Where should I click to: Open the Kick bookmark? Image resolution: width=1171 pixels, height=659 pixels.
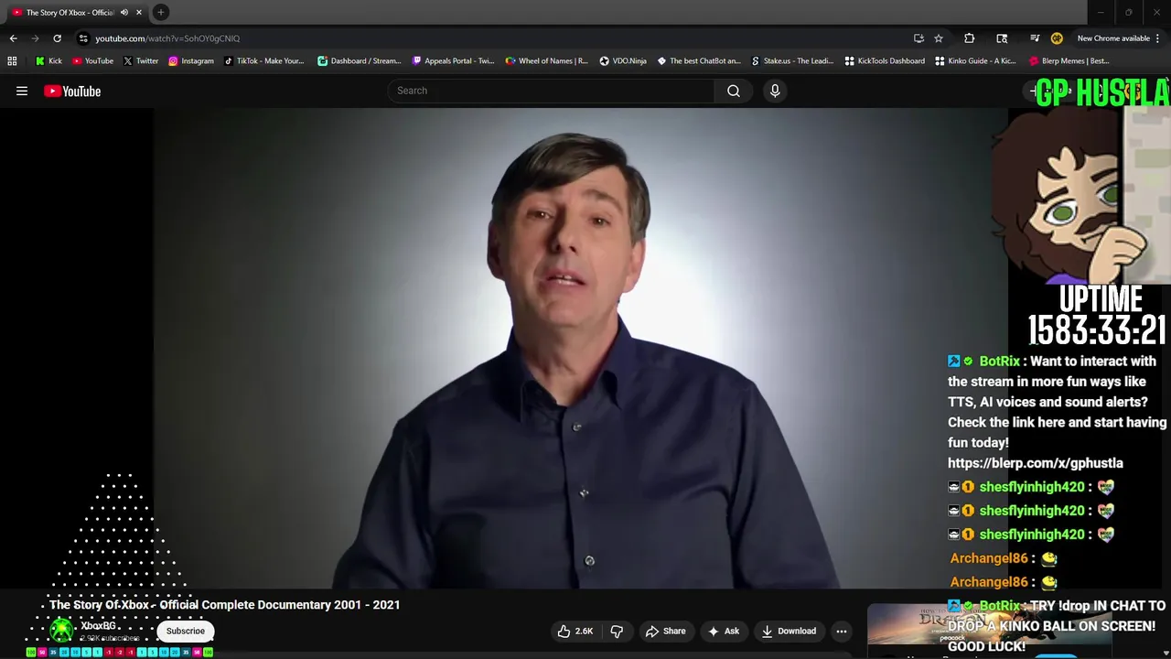point(48,61)
